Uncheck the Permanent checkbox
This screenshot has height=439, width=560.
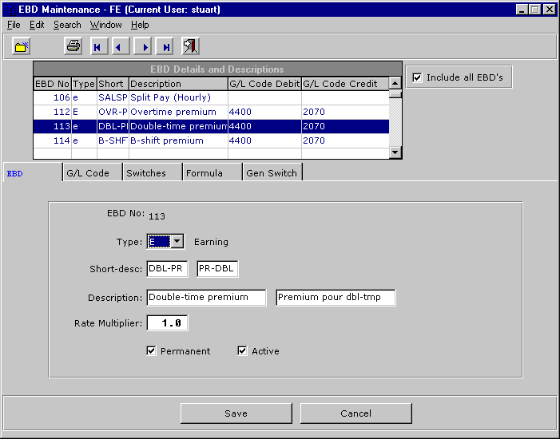(x=151, y=351)
